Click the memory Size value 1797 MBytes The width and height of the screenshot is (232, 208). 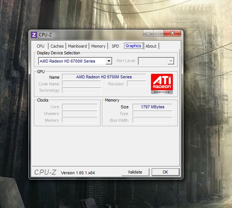152,107
